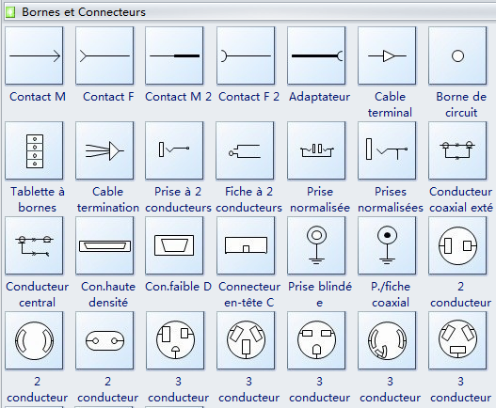This screenshot has height=408, width=496.
Task: Choose the Prises normalisées symbol
Action: 387,150
